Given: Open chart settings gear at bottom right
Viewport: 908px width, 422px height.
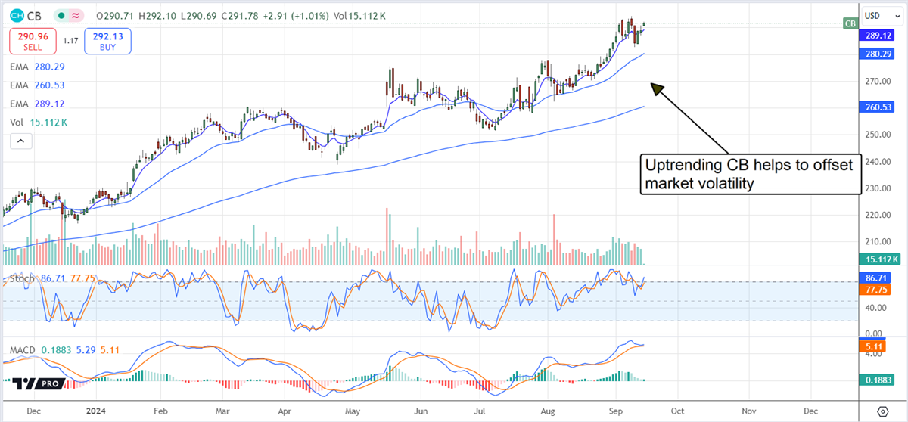Looking at the screenshot, I should click(882, 411).
